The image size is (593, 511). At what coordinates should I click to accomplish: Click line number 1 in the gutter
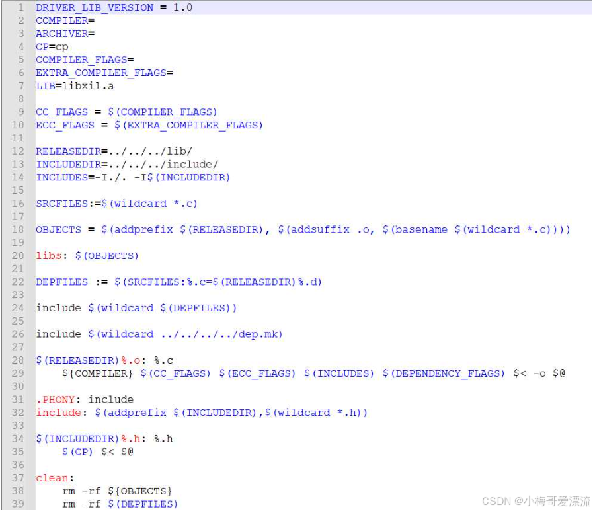tap(22, 7)
